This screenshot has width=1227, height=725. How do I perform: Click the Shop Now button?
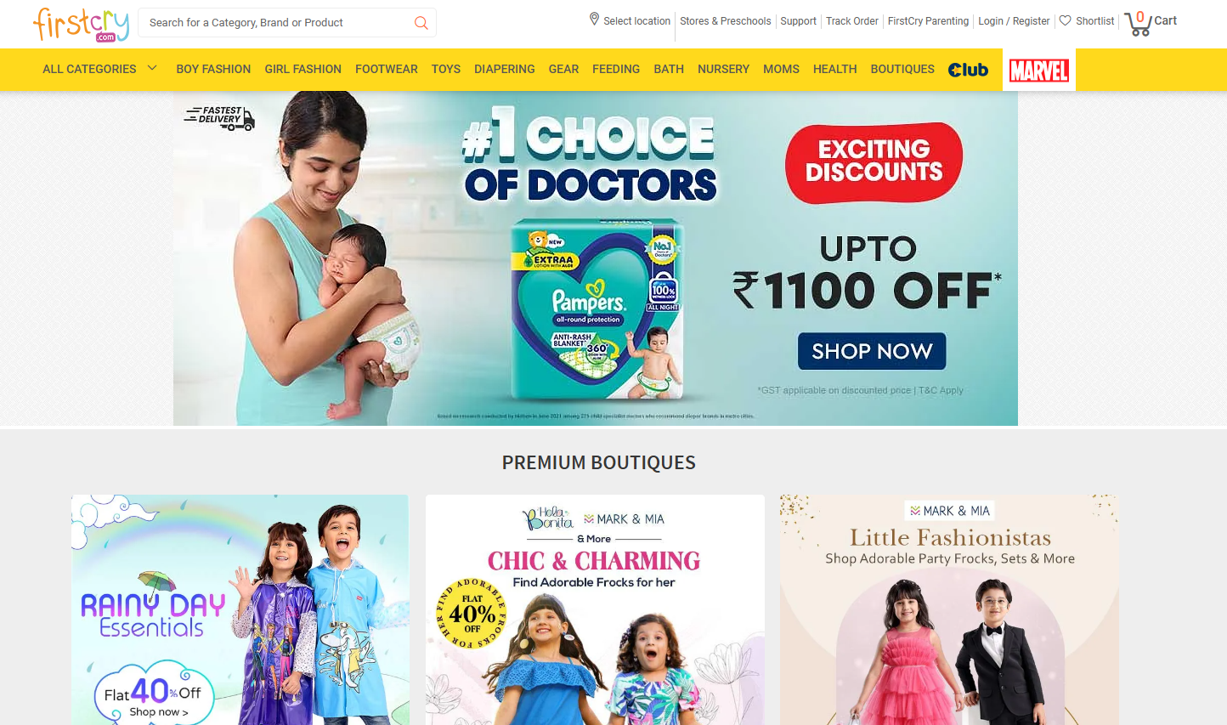[x=872, y=351]
